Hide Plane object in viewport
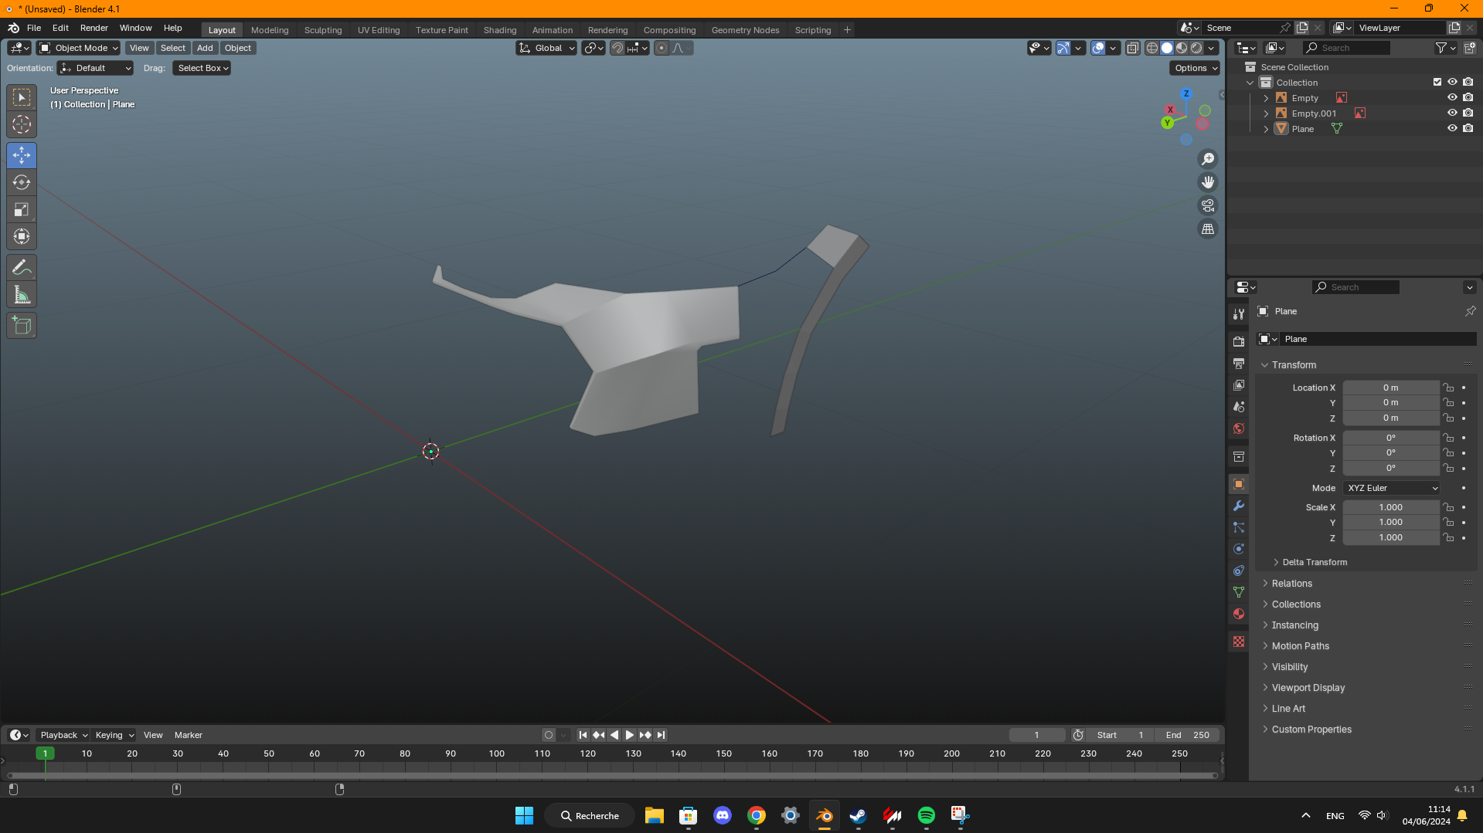 point(1452,129)
